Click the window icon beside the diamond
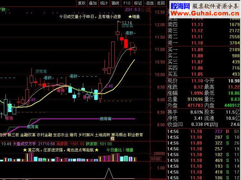Image resolution: width=241 pixels, height=180 pixels. tap(147, 10)
